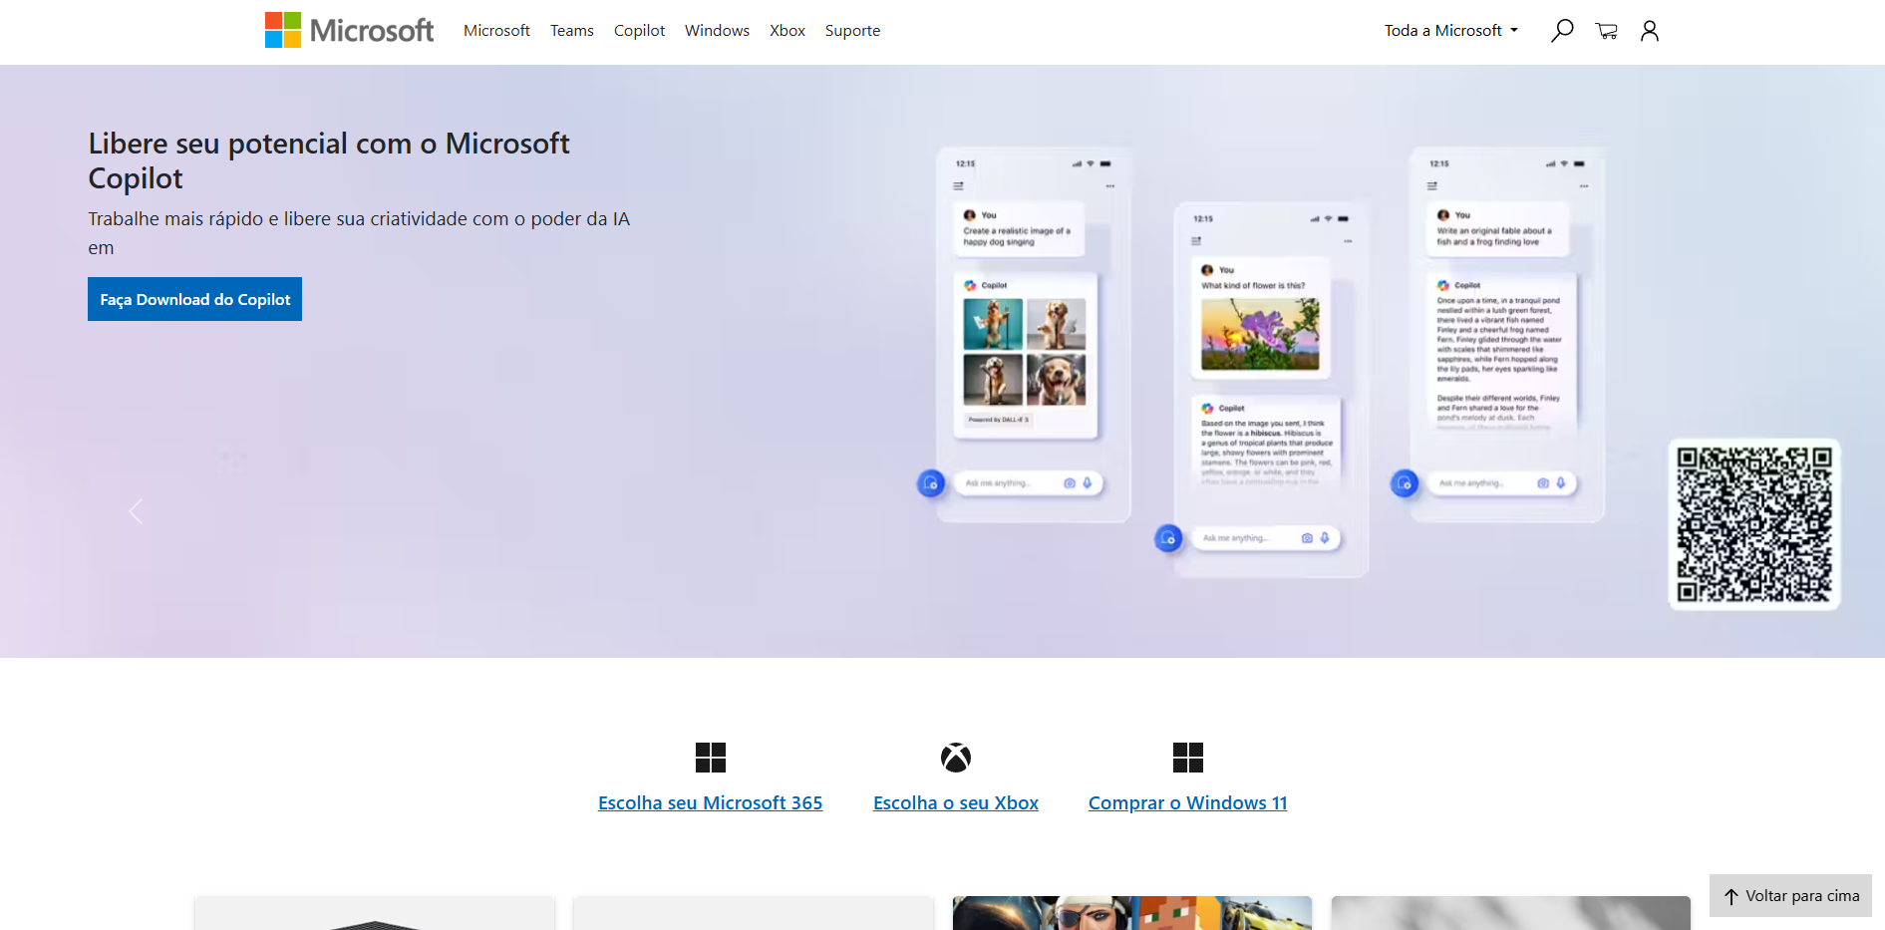Go to previous carousel slide arrow
The image size is (1885, 930).
[x=137, y=511]
